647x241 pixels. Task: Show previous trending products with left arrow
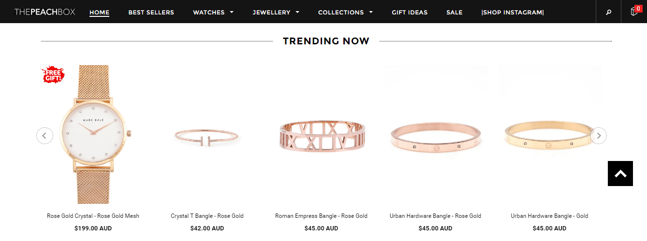[x=44, y=135]
